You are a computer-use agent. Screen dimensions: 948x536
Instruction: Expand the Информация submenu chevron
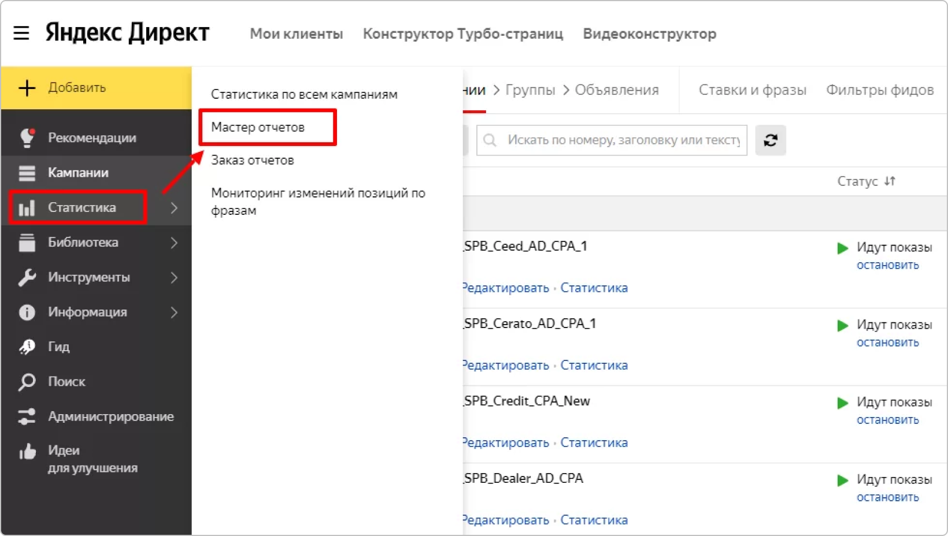pos(174,312)
